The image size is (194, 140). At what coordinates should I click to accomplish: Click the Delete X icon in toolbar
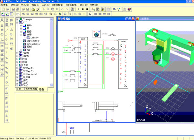57,10
